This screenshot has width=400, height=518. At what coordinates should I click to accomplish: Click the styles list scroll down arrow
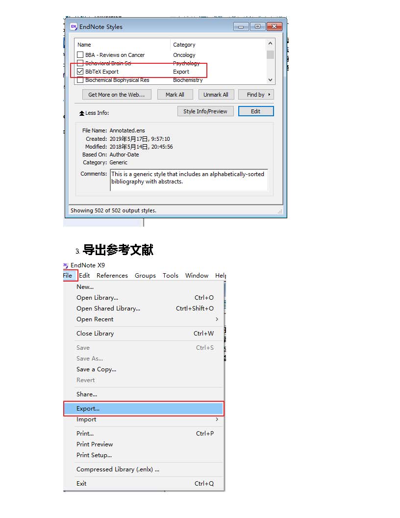click(270, 80)
